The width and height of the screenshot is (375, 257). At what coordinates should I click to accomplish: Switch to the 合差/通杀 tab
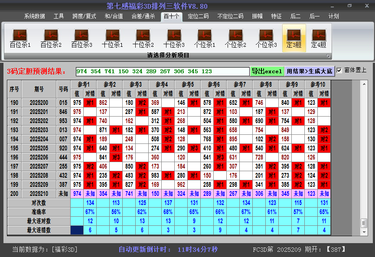point(143,16)
